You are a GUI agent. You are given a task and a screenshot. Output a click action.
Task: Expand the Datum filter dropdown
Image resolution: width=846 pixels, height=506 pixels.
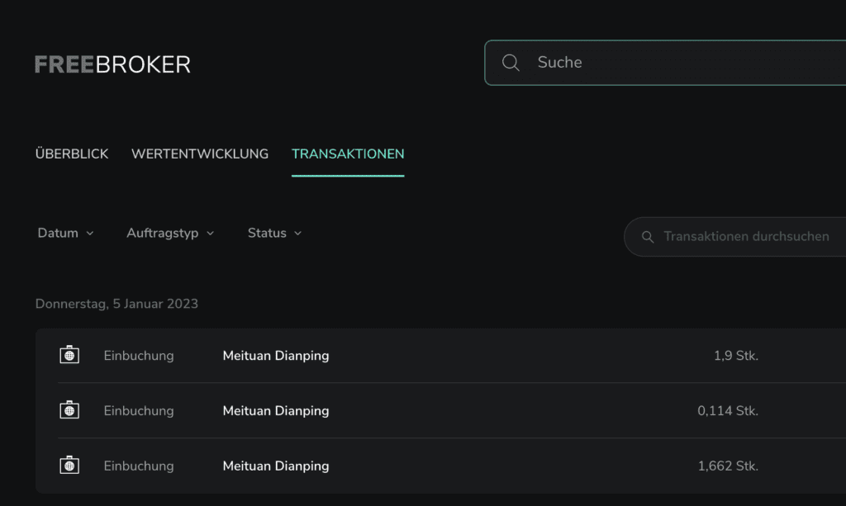coord(65,234)
